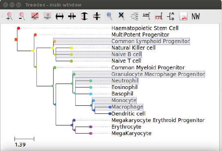Select the Haematopoietic Stem Cell label
Viewport: 222px width, 151px height.
click(x=145, y=28)
